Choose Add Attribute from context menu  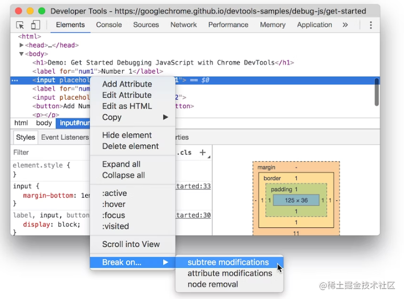[132, 84]
